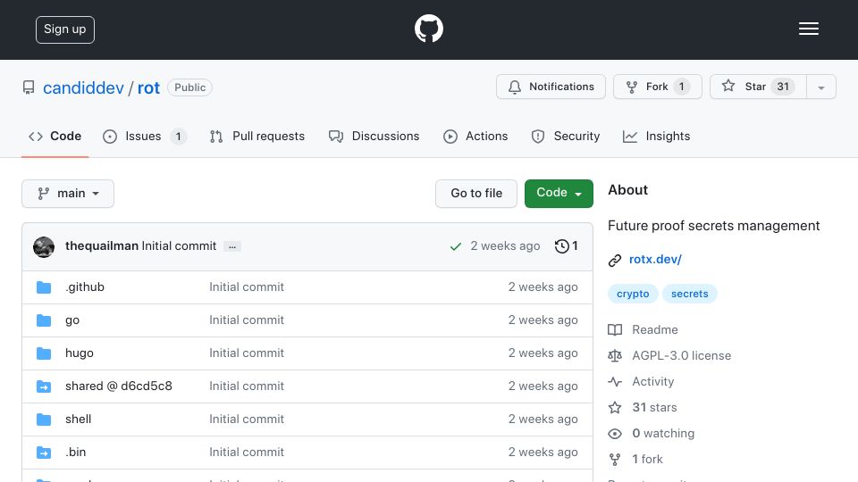This screenshot has width=858, height=482.
Task: Click the Go to file button
Action: point(476,194)
